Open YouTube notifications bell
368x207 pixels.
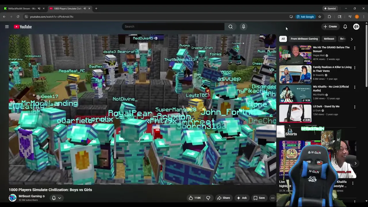click(x=345, y=27)
